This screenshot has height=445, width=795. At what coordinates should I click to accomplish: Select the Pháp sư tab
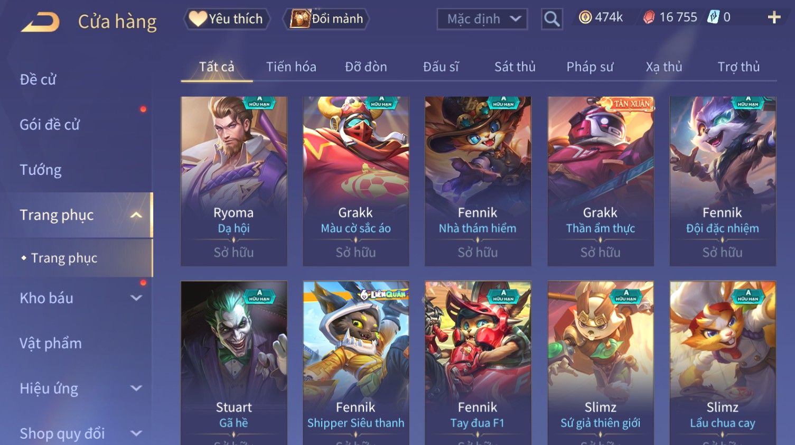(x=590, y=67)
